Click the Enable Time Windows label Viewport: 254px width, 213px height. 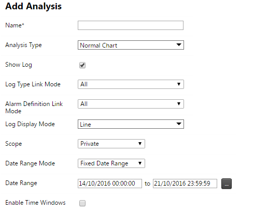pos(35,203)
